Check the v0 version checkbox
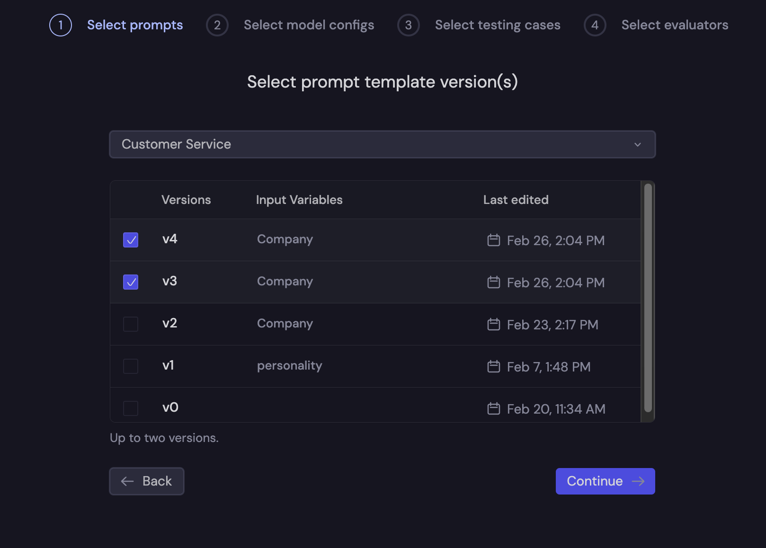The height and width of the screenshot is (548, 766). coord(131,408)
